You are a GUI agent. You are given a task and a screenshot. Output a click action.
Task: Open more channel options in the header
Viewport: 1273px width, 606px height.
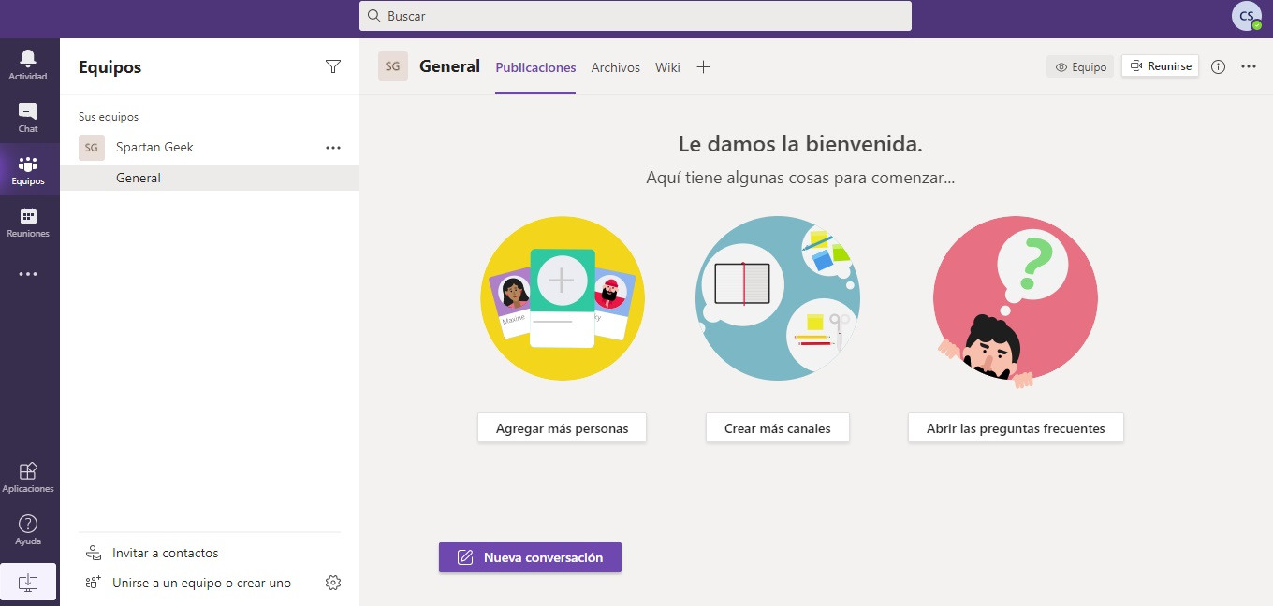(1249, 66)
